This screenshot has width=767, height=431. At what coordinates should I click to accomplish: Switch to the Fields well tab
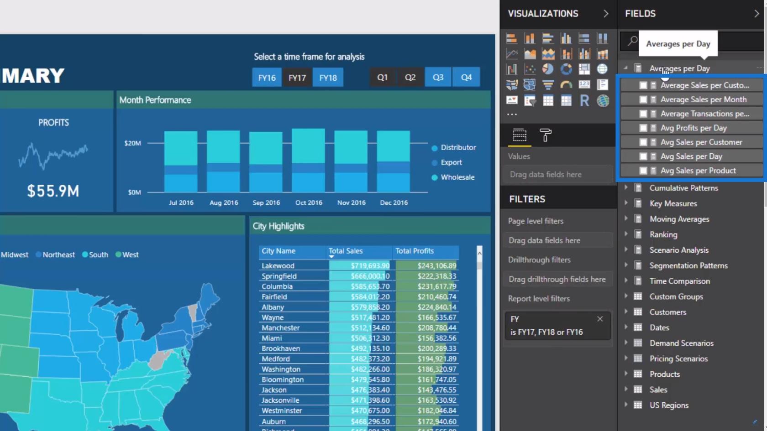(x=520, y=135)
